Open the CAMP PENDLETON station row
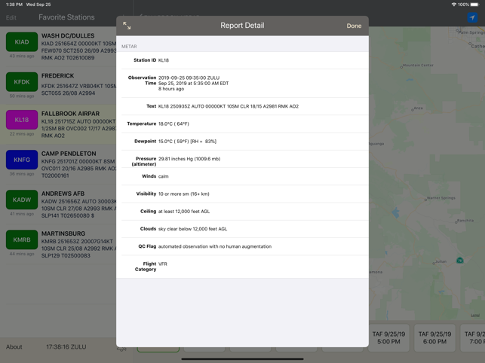Viewport: 485px width, 363px height. pos(58,164)
